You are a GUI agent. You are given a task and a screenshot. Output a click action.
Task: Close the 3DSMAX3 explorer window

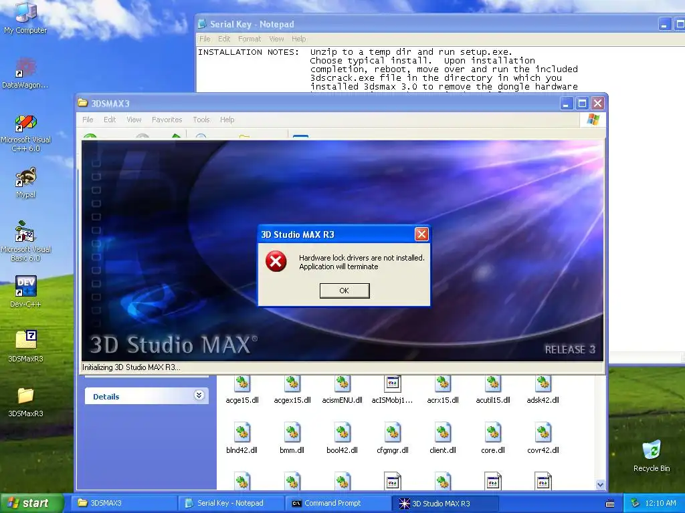tap(597, 104)
